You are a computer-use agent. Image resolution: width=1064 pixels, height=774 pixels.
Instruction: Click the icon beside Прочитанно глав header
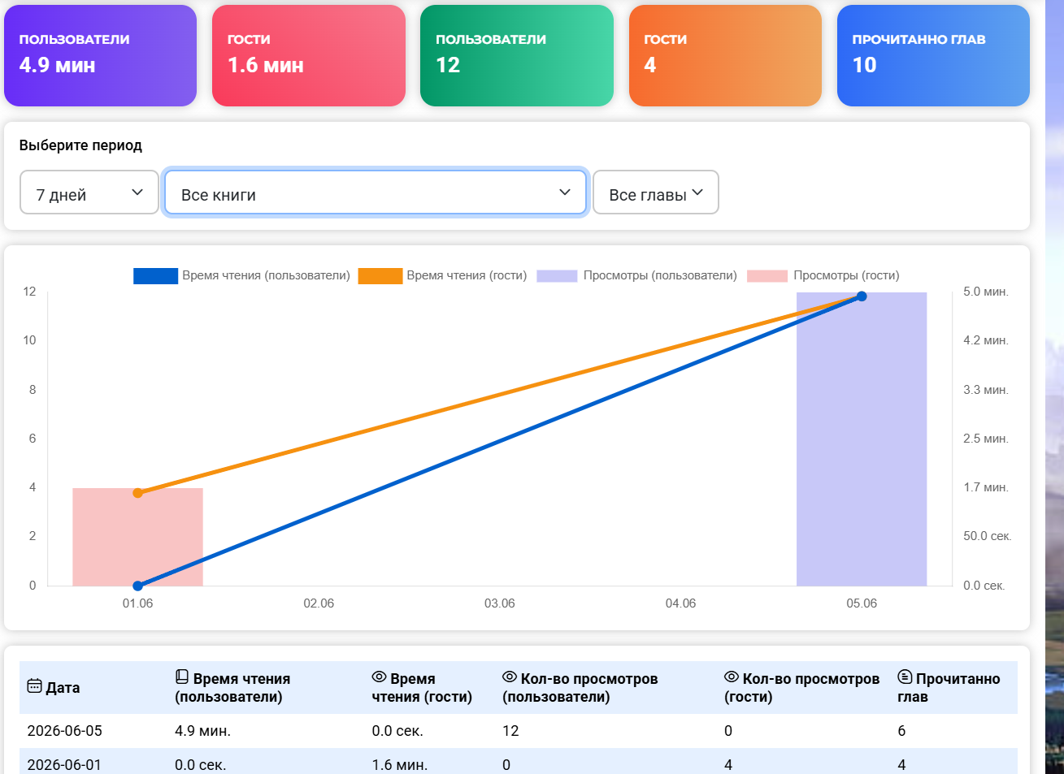pos(905,677)
